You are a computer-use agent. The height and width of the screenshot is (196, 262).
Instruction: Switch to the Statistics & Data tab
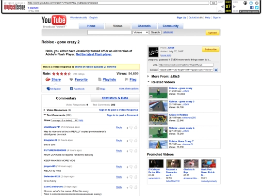(x=115, y=98)
